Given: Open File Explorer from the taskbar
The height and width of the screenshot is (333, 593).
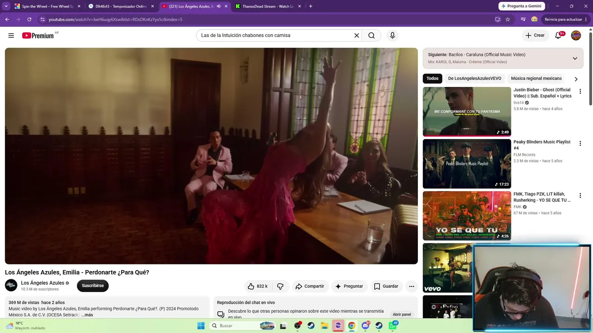Looking at the screenshot, I should pyautogui.click(x=325, y=326).
